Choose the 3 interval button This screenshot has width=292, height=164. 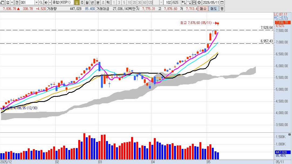(x=119, y=2)
